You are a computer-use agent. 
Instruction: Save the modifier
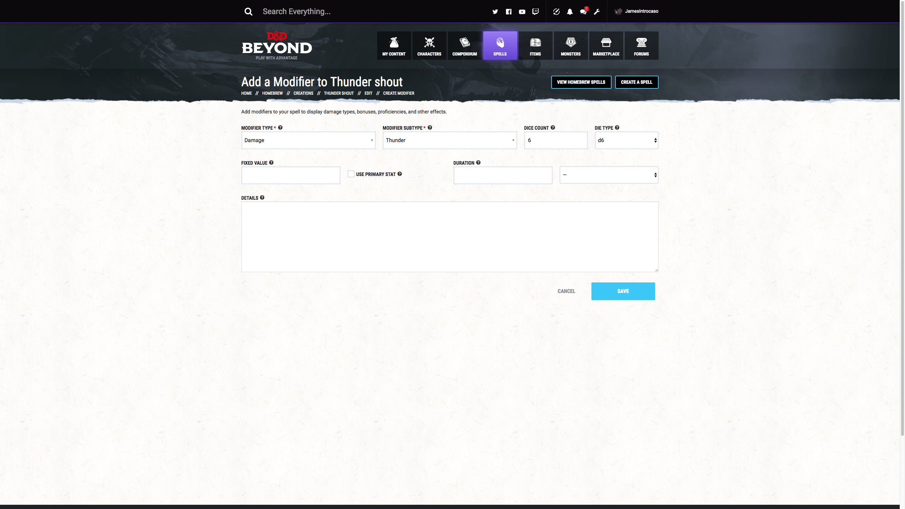[x=623, y=291]
